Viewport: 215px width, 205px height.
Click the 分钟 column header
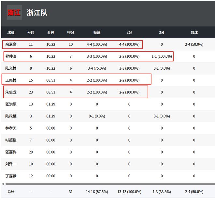51,33
